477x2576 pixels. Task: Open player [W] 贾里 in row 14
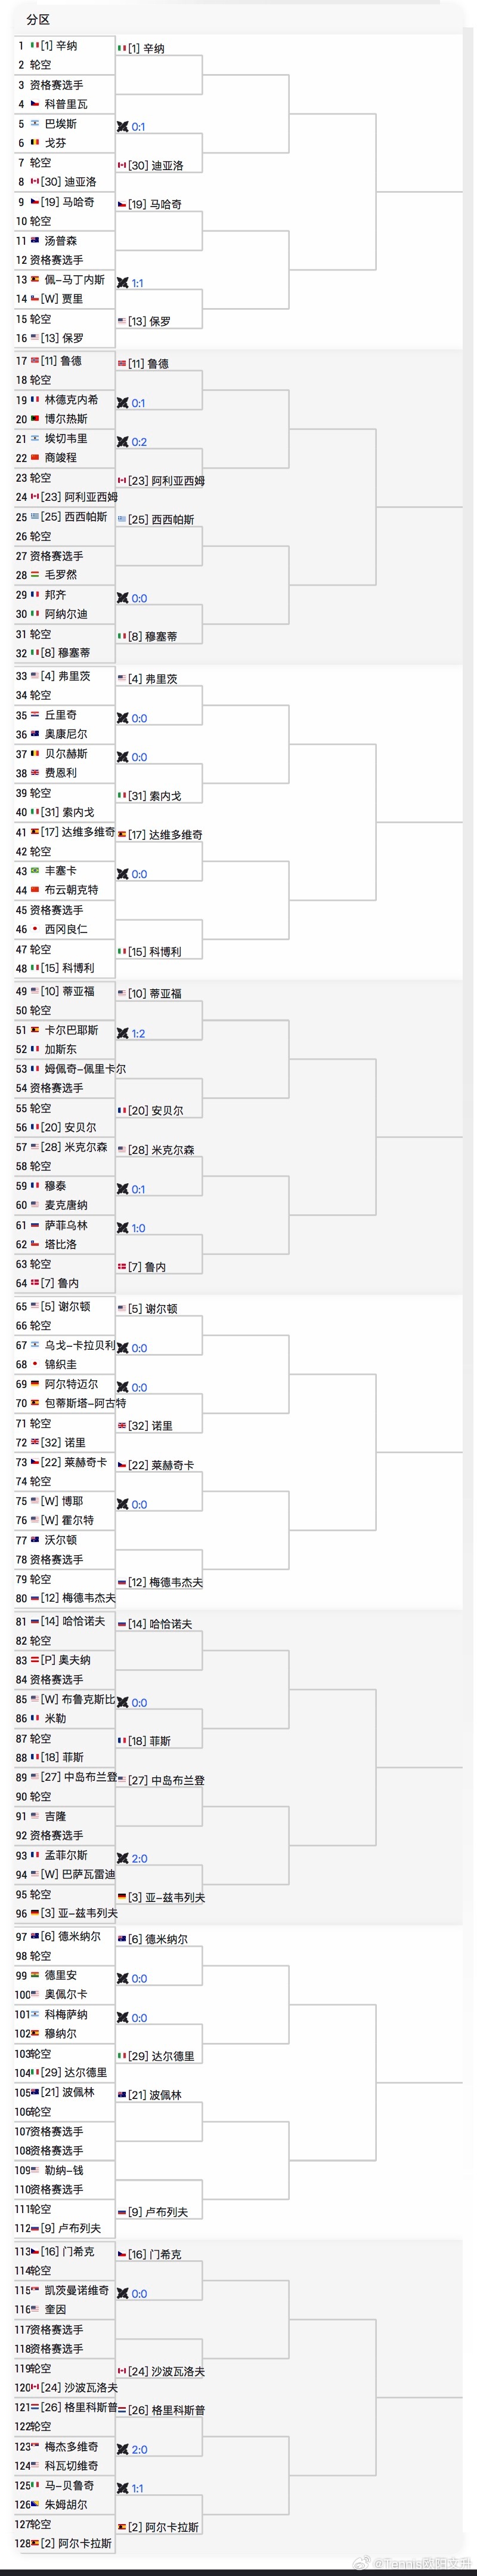[63, 299]
